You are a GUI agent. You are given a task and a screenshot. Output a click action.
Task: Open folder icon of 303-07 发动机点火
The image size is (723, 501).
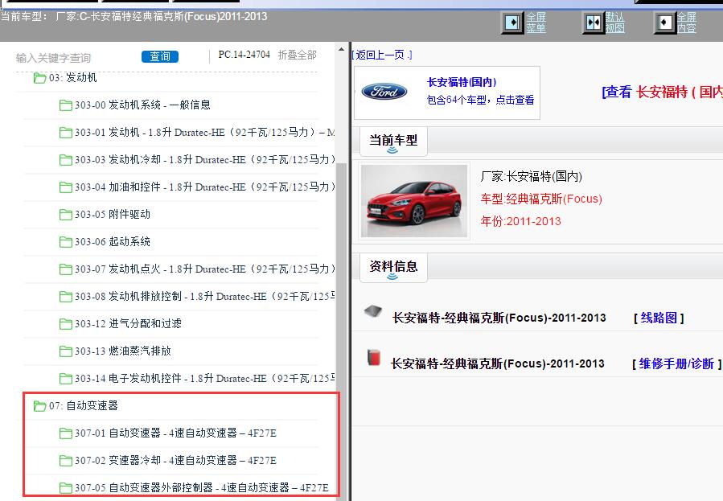(x=65, y=269)
